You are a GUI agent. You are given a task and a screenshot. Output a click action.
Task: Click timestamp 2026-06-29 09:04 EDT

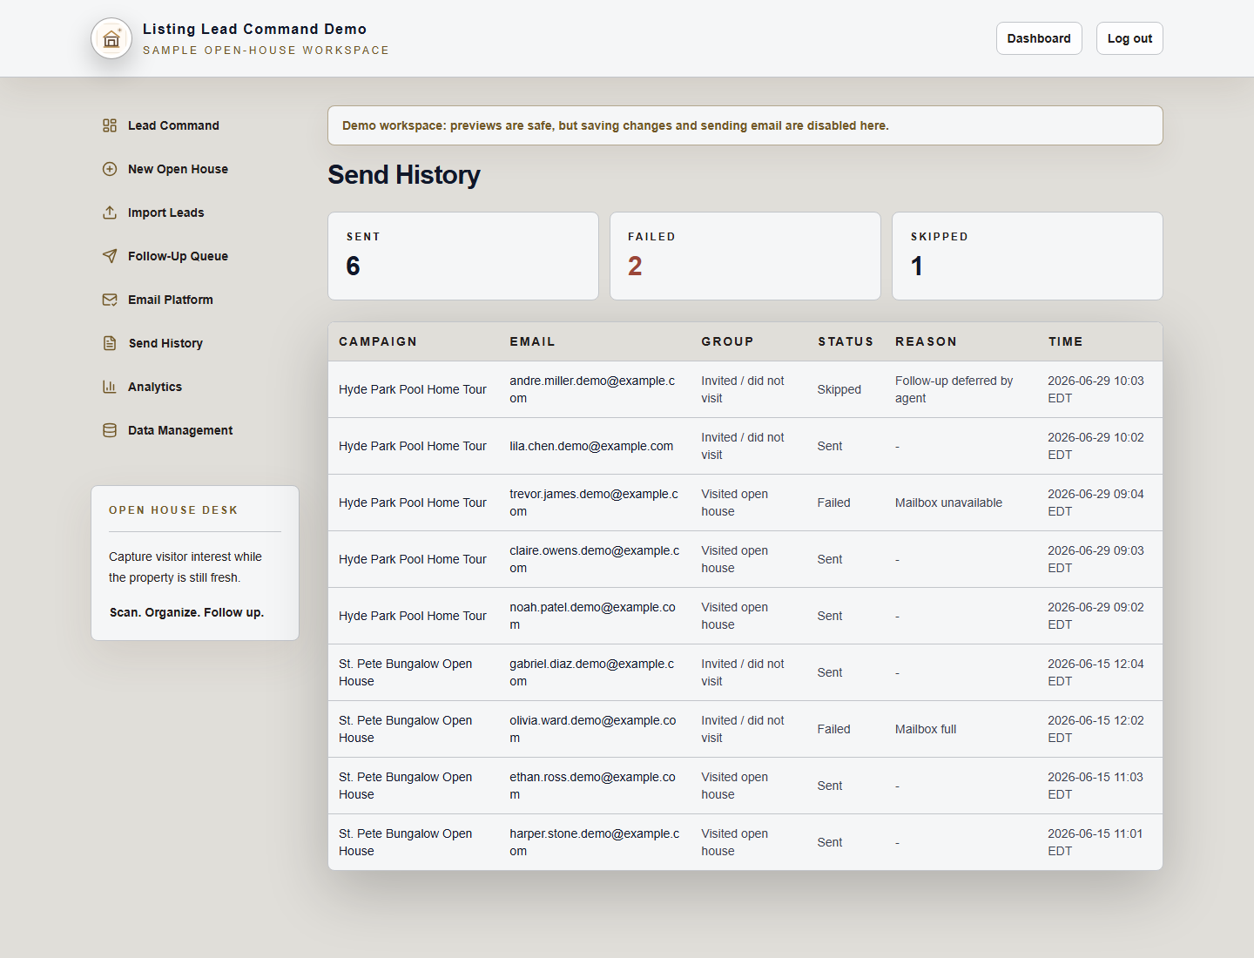(1096, 503)
